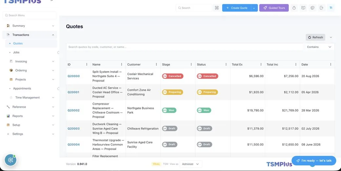The height and width of the screenshot is (171, 341).
Task: Open Total Ex column options menu
Action: coord(261,64)
